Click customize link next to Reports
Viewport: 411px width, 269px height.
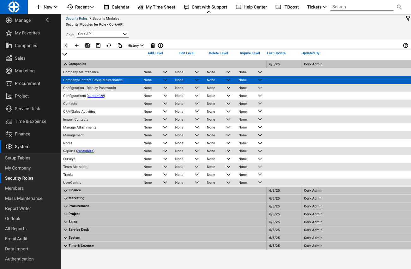tap(86, 151)
